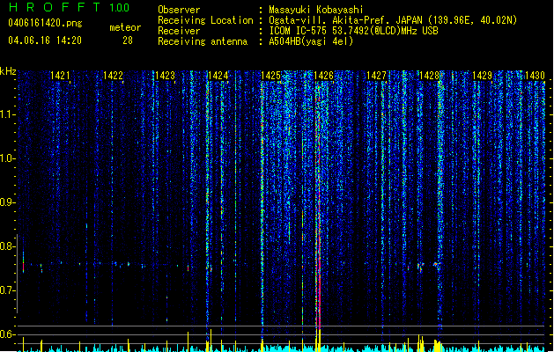
Task: Click the 0.6 kHz axis label
Action: [x=7, y=334]
